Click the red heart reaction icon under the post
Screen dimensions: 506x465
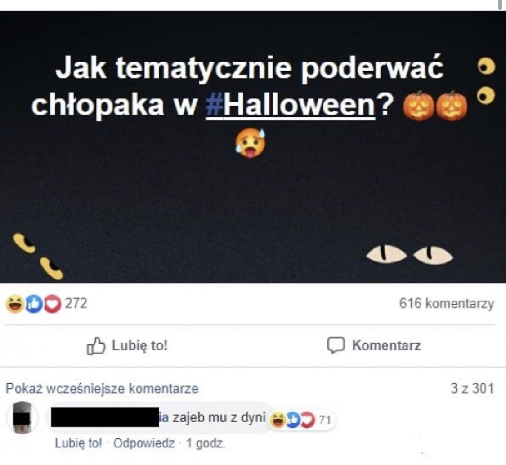53,304
